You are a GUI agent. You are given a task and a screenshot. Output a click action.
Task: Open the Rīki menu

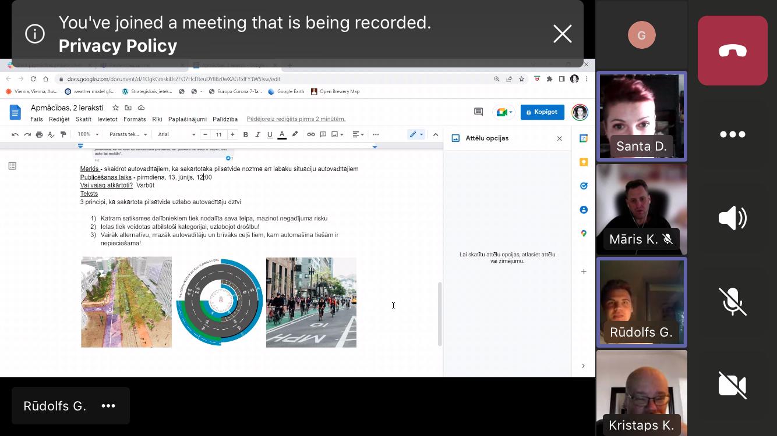157,119
